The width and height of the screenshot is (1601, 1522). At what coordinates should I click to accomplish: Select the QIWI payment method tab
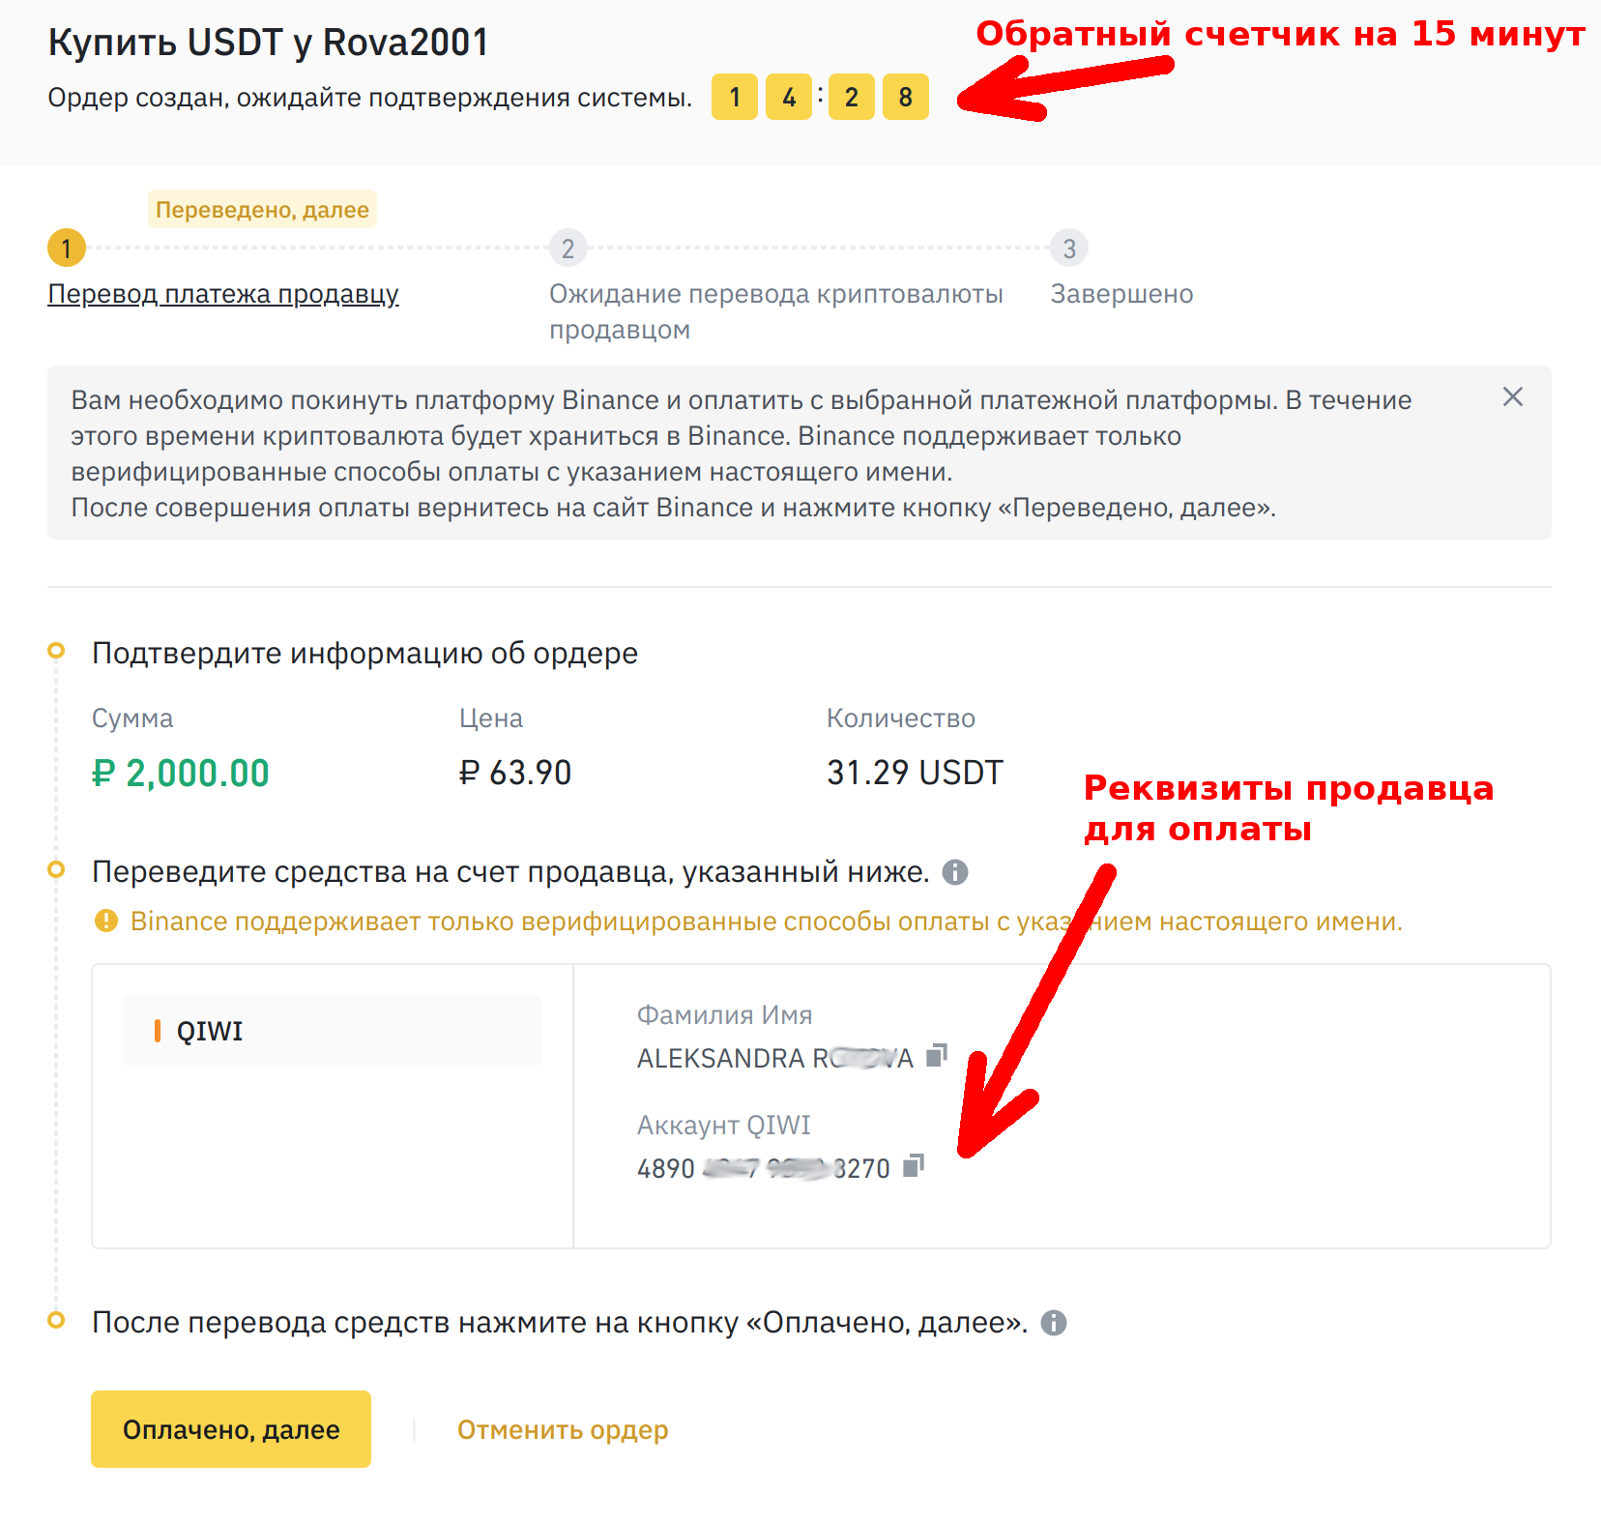[333, 1031]
